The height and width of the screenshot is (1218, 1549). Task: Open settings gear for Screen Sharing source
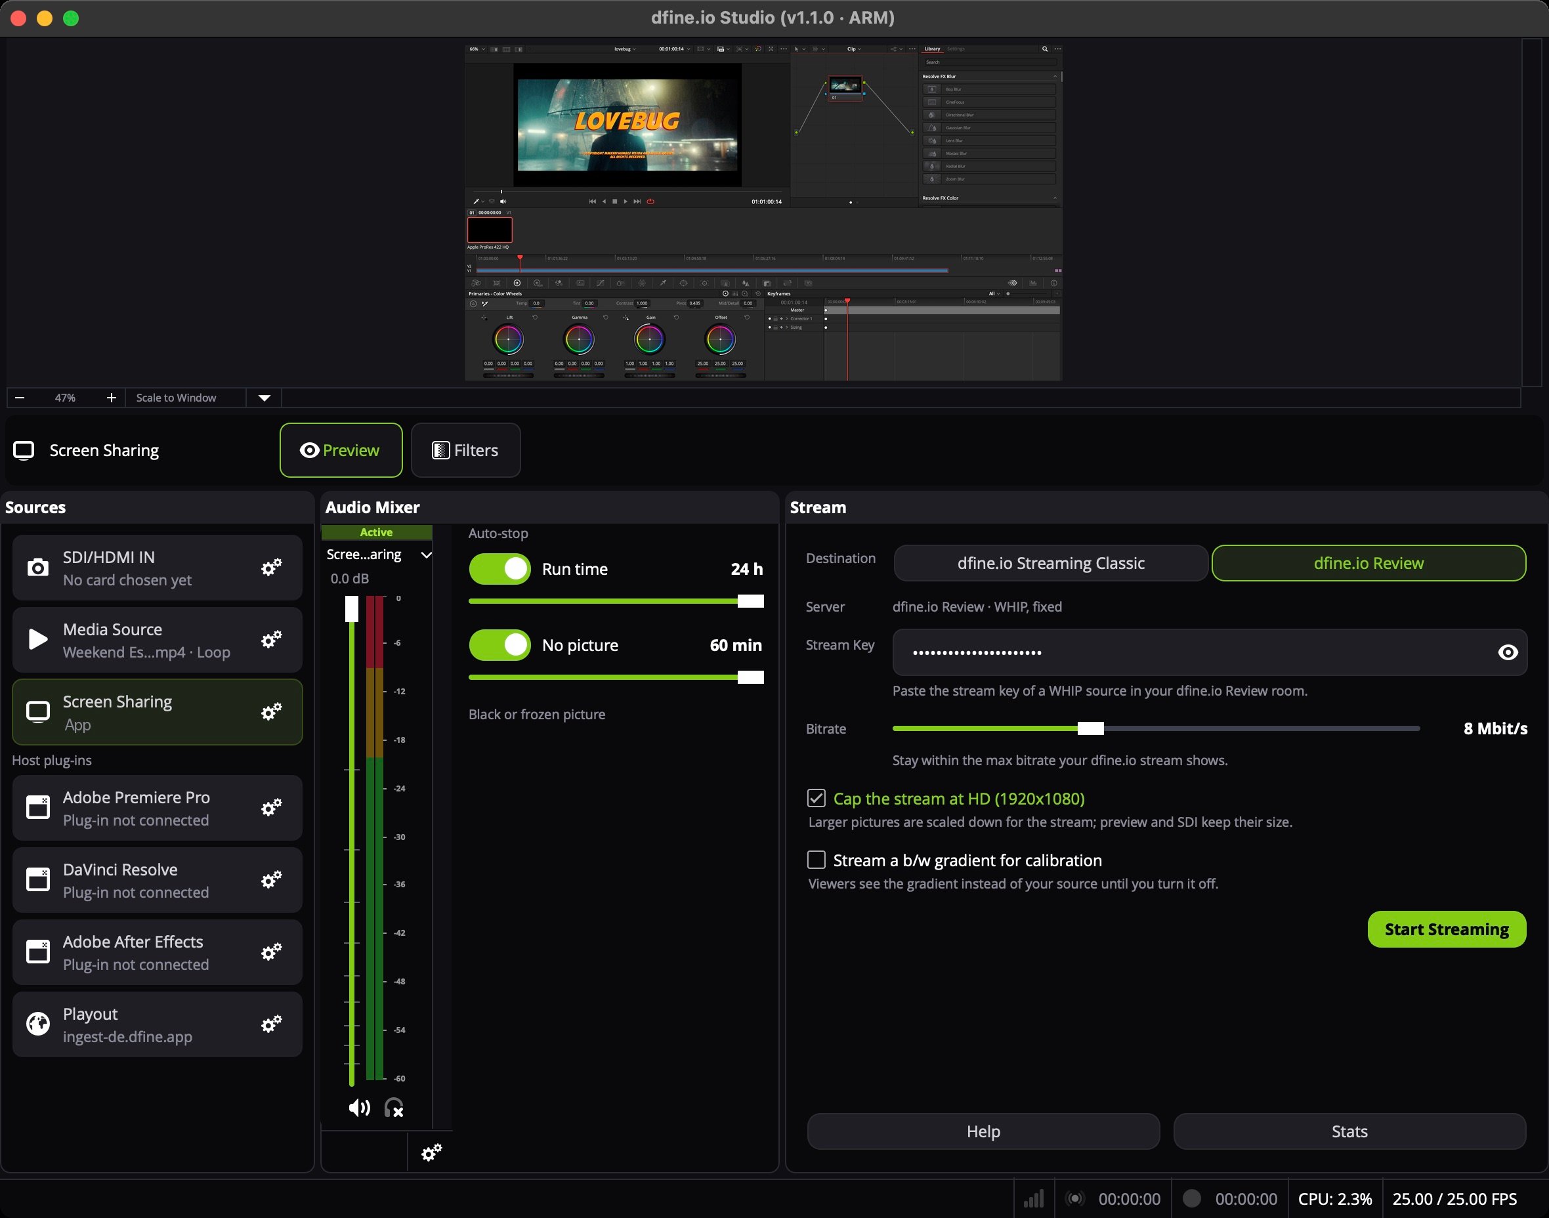point(271,711)
